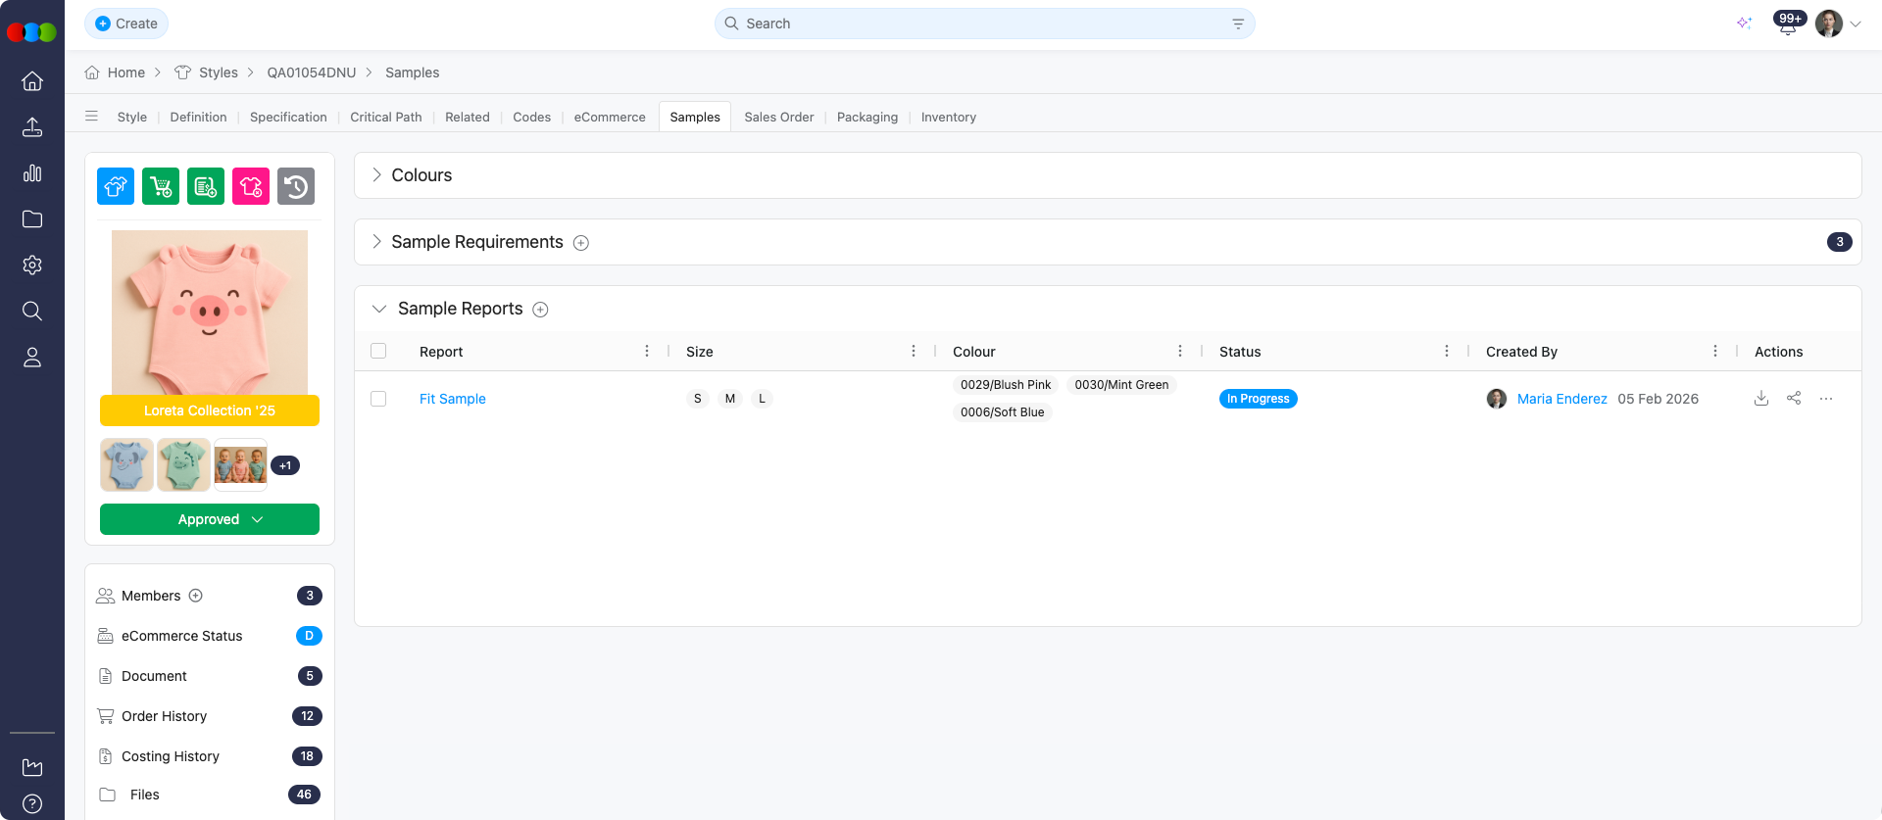Open the user account dropdown arrow
Image resolution: width=1882 pixels, height=820 pixels.
coord(1856,24)
